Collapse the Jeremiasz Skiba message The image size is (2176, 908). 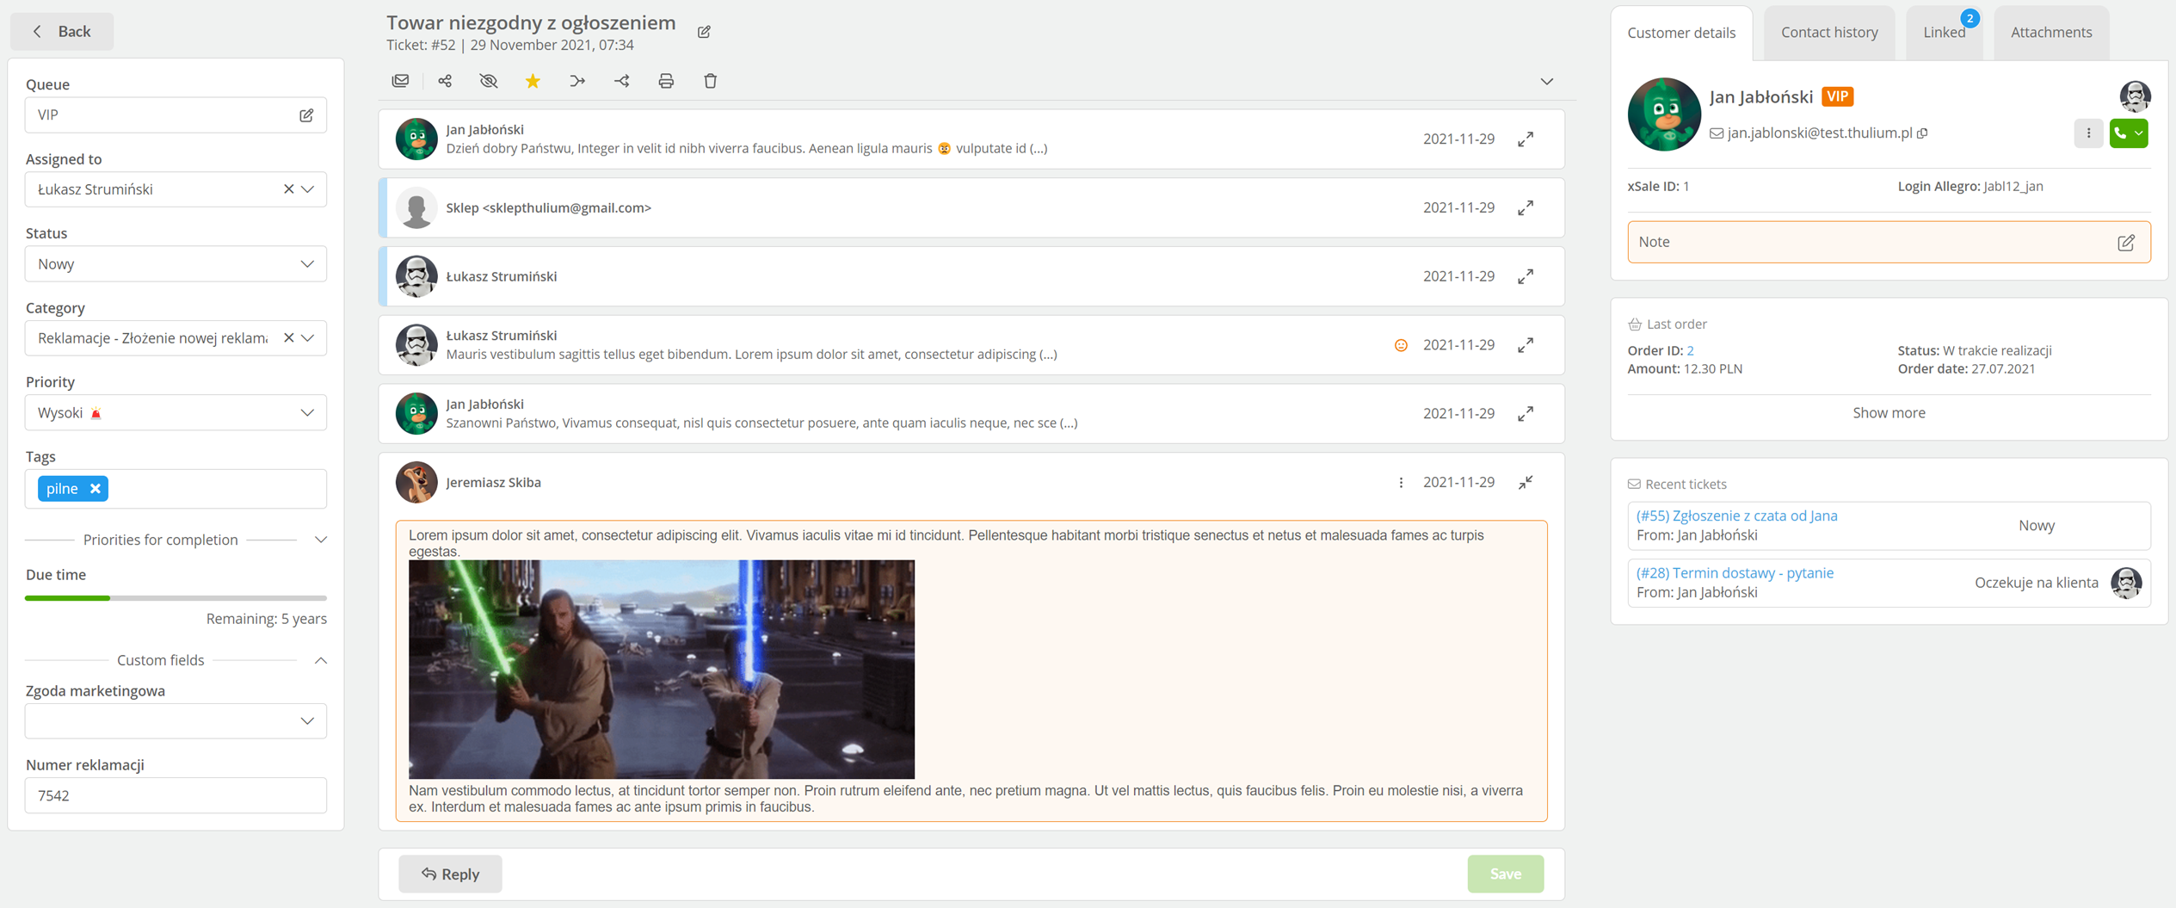[x=1526, y=483]
